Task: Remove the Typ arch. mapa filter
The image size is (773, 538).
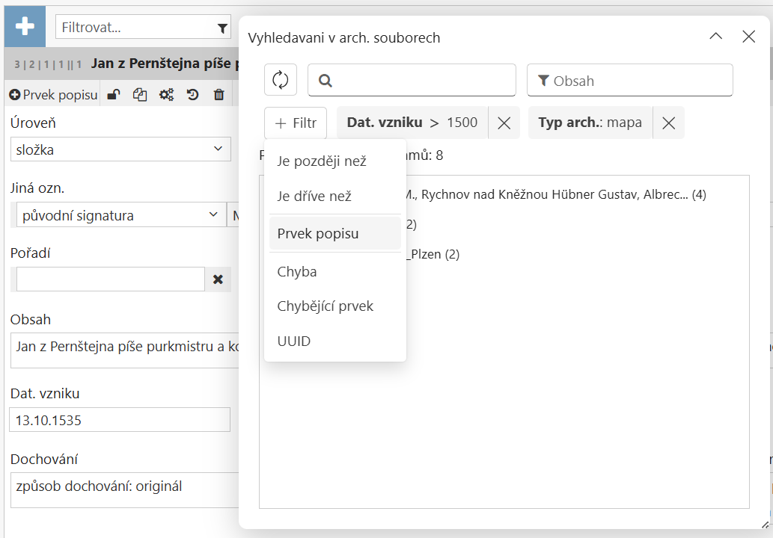Action: pos(668,123)
